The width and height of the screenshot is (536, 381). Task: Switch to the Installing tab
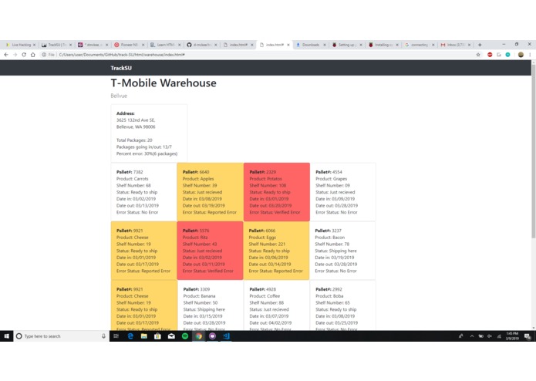(x=382, y=45)
